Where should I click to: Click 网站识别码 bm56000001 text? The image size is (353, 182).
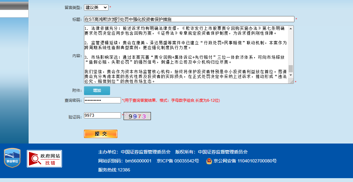tap(125, 161)
